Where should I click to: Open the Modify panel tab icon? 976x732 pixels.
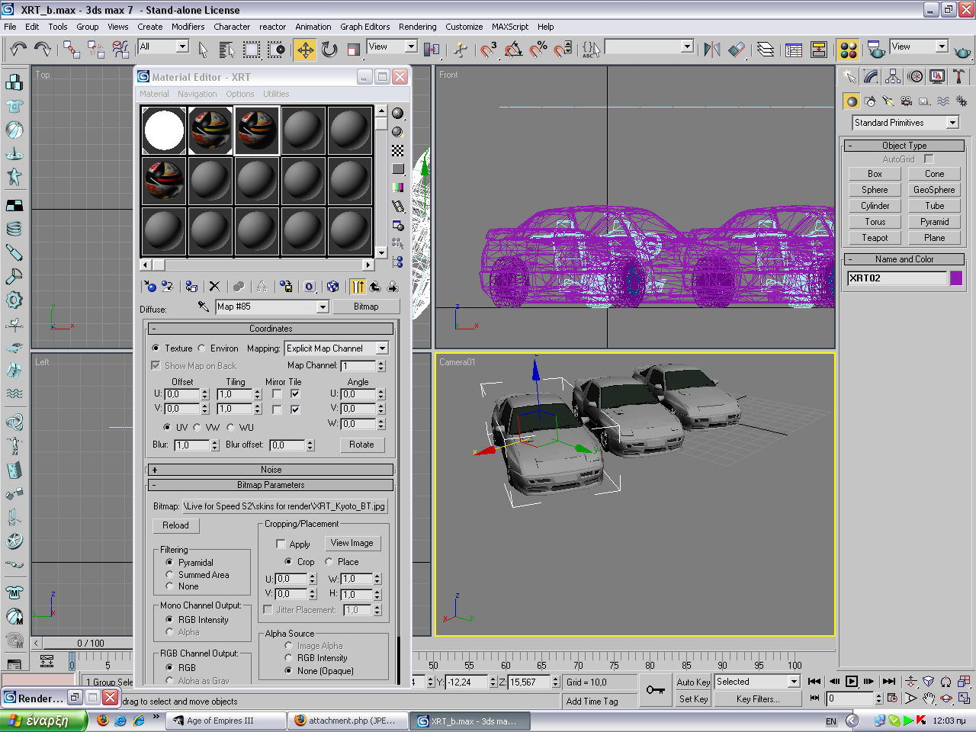[x=871, y=76]
